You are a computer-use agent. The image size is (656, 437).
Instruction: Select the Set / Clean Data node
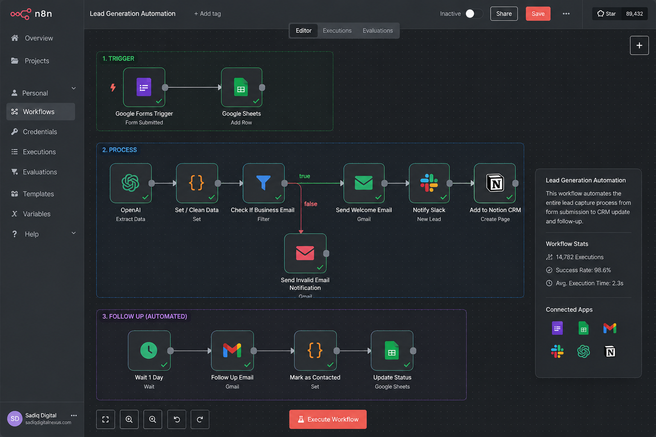coord(197,183)
